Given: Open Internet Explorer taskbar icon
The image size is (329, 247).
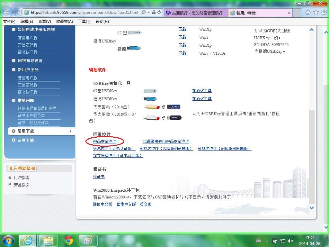Looking at the screenshot, I should (28, 240).
